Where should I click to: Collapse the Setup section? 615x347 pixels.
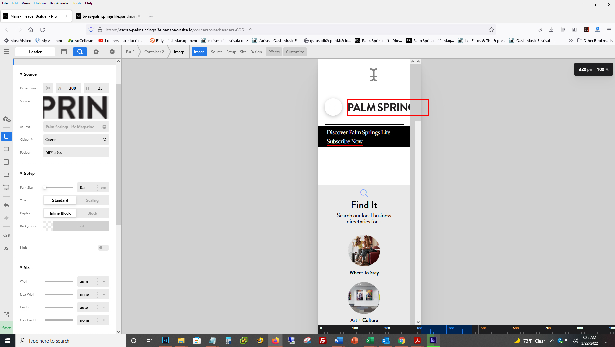(x=27, y=173)
